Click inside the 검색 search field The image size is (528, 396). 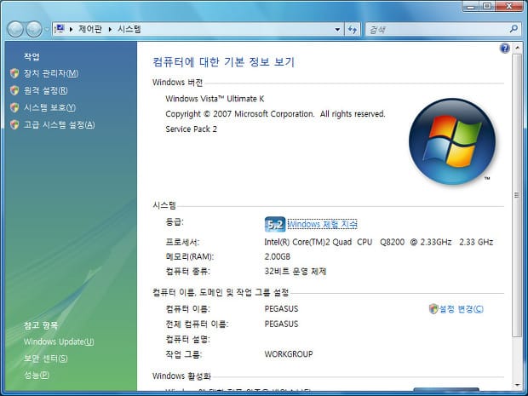point(434,29)
